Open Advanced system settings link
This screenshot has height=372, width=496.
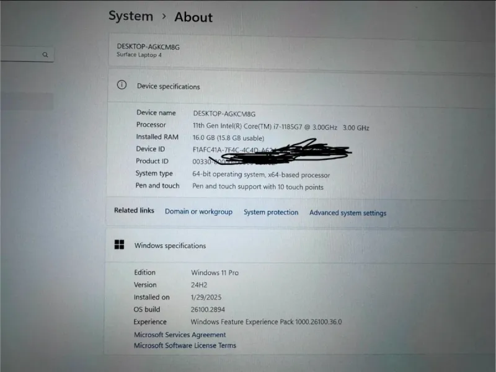point(348,213)
